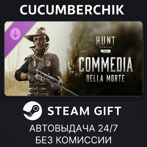
Task: Click the CUCUMBERCHIK seller title
Action: pyautogui.click(x=72, y=10)
